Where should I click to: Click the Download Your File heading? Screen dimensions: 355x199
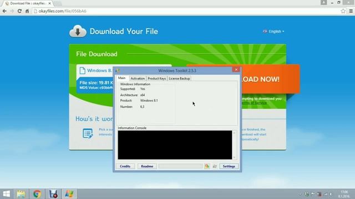tap(124, 32)
